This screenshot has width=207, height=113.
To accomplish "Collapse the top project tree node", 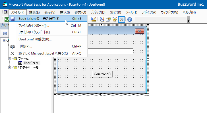I will pos(4,40).
